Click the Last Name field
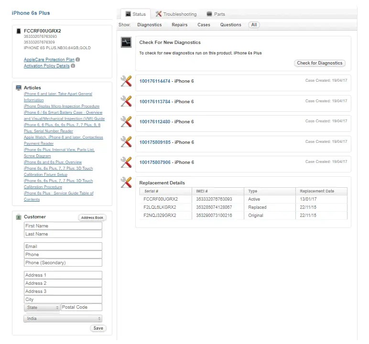 (63, 234)
